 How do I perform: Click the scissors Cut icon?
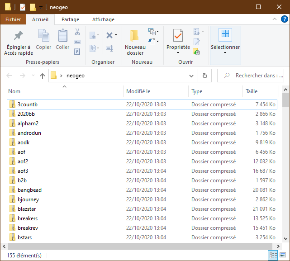pos(77,32)
